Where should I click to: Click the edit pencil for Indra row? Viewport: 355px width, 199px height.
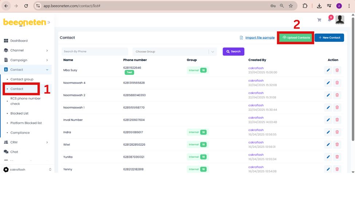pos(328,132)
